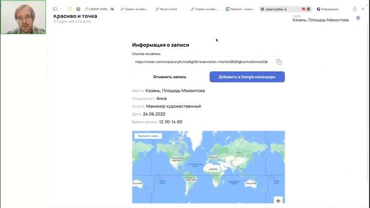Click Добавить в Google календарь button
Image resolution: width=370 pixels, height=208 pixels.
pos(247,77)
